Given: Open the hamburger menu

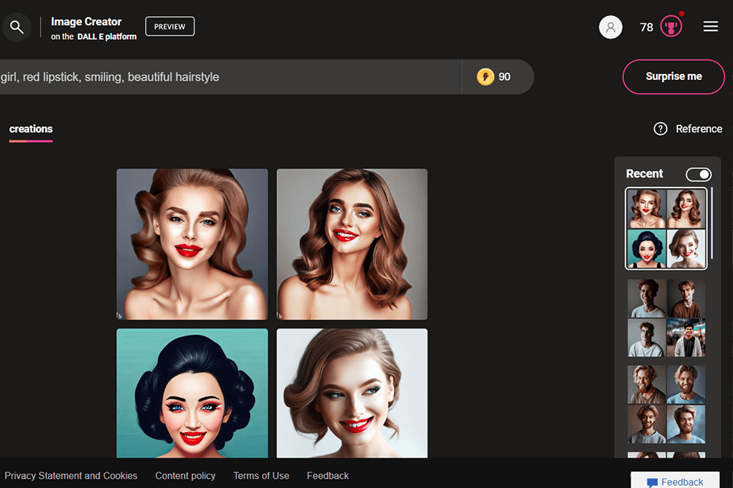Looking at the screenshot, I should point(710,27).
